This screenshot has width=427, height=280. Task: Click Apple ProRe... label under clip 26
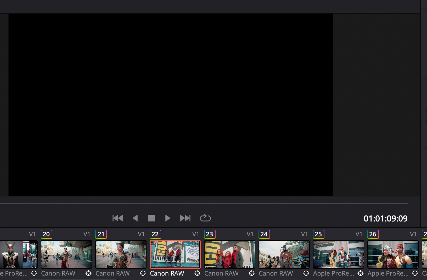pyautogui.click(x=388, y=273)
